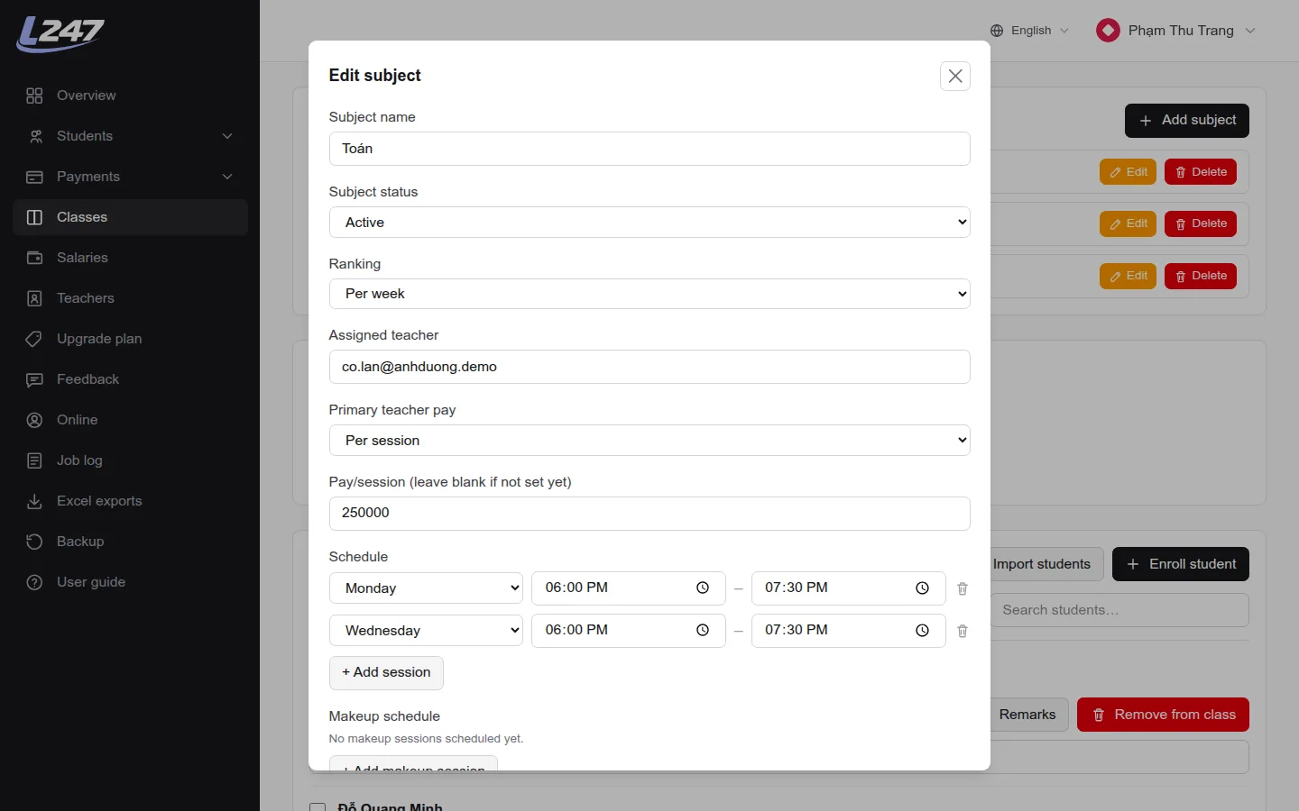Click the + Add session button

pos(386,673)
